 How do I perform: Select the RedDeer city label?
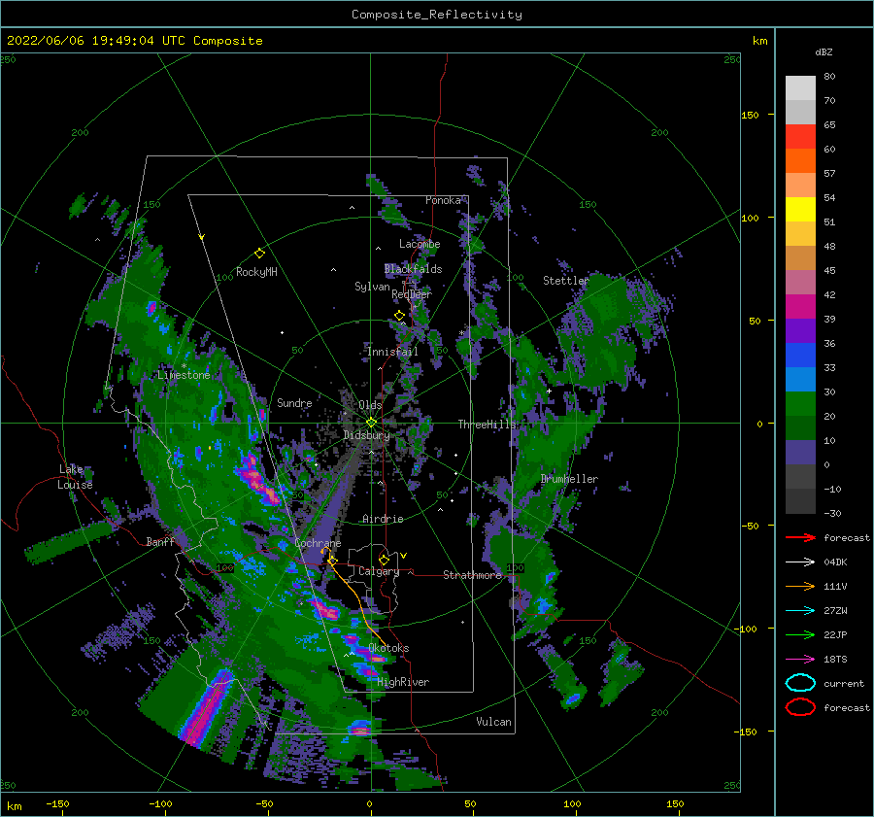pyautogui.click(x=412, y=294)
